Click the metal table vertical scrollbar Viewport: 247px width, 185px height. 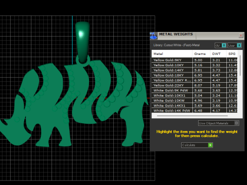click(240, 66)
